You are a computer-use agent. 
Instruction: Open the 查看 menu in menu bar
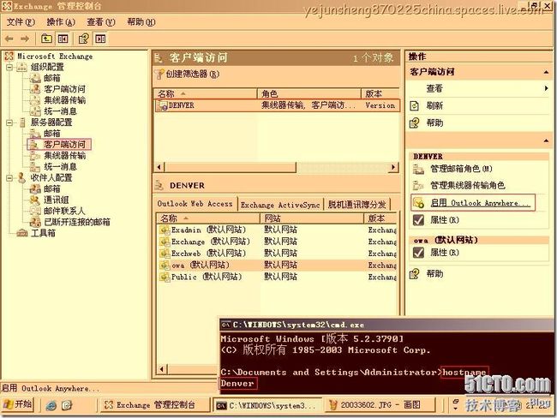pos(101,22)
